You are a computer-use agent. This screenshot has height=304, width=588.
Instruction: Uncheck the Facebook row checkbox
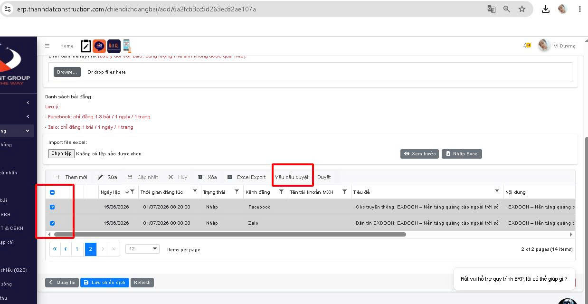[52, 207]
